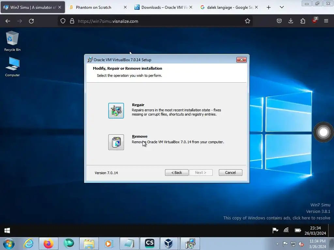The height and width of the screenshot is (250, 334).
Task: Click the site security padlock icon
Action: pyautogui.click(x=72, y=21)
